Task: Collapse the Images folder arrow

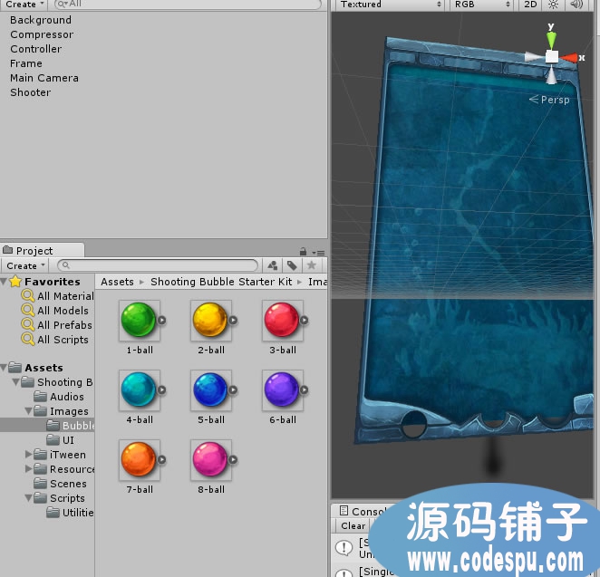Action: point(29,411)
